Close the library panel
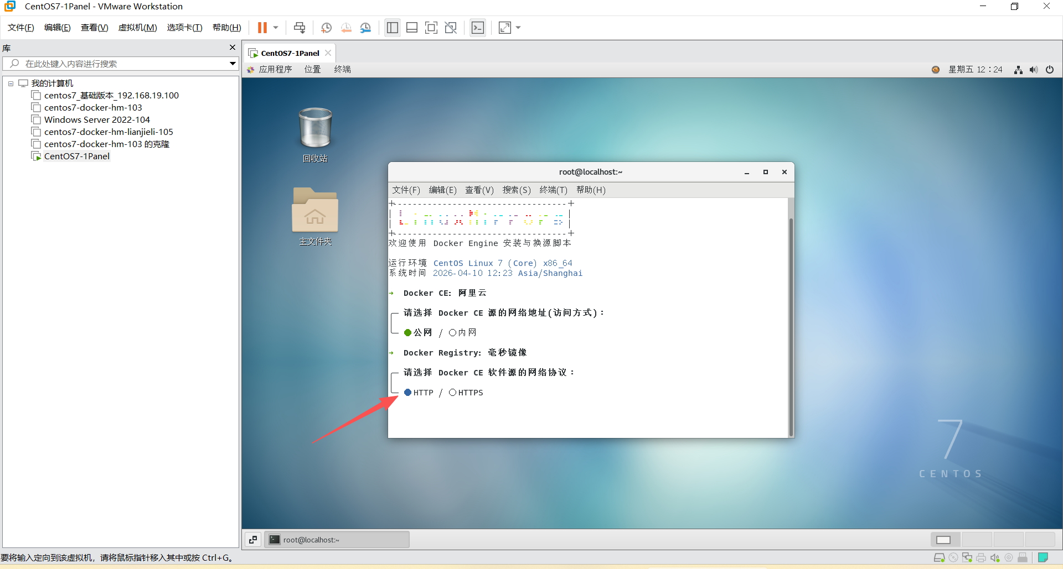The image size is (1063, 569). coord(233,48)
